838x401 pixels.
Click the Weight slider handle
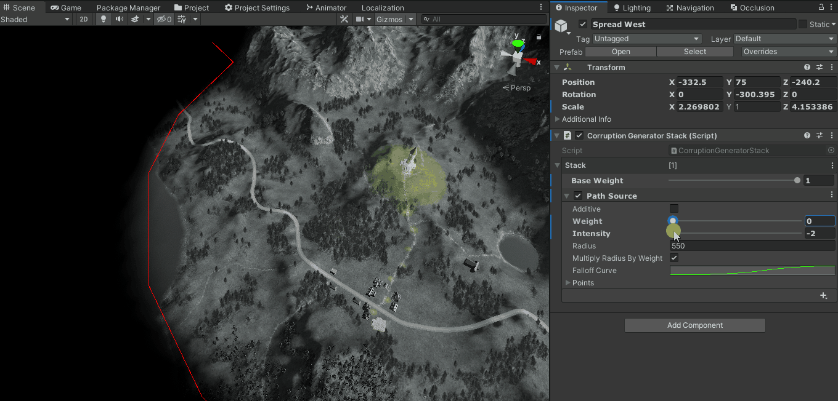tap(673, 221)
